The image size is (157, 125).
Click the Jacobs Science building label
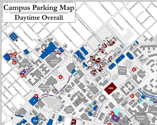coord(116,96)
